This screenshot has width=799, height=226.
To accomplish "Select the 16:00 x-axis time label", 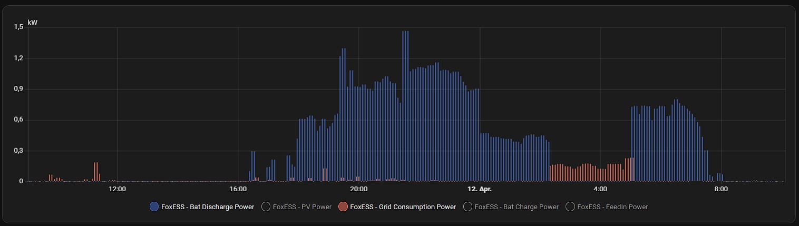I will pyautogui.click(x=238, y=189).
